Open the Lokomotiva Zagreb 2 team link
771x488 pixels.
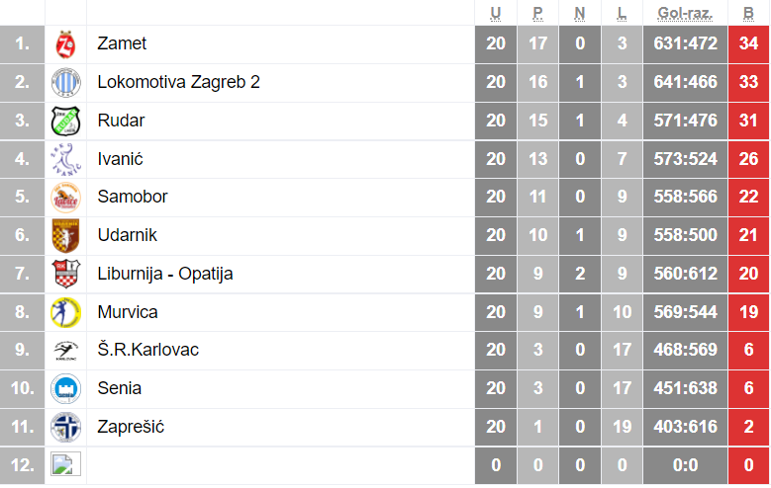[x=178, y=83]
